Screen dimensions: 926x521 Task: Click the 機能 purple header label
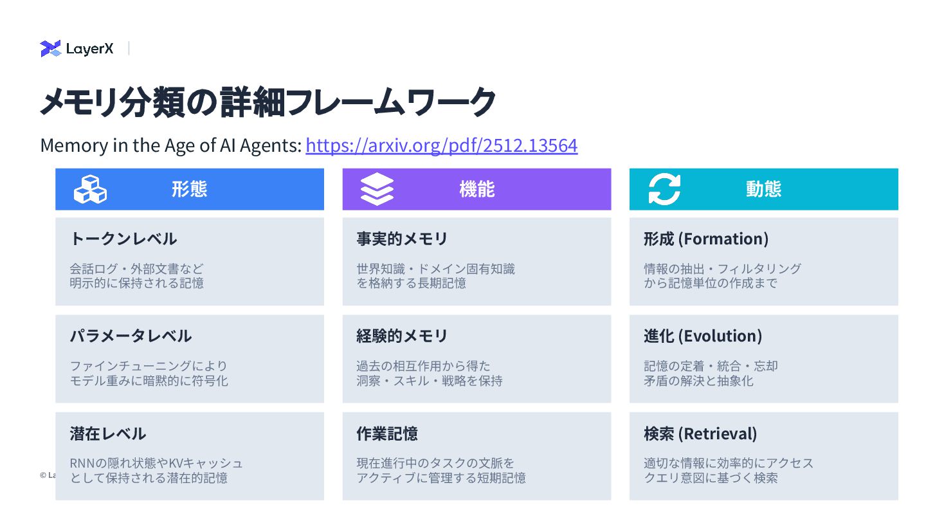(477, 189)
